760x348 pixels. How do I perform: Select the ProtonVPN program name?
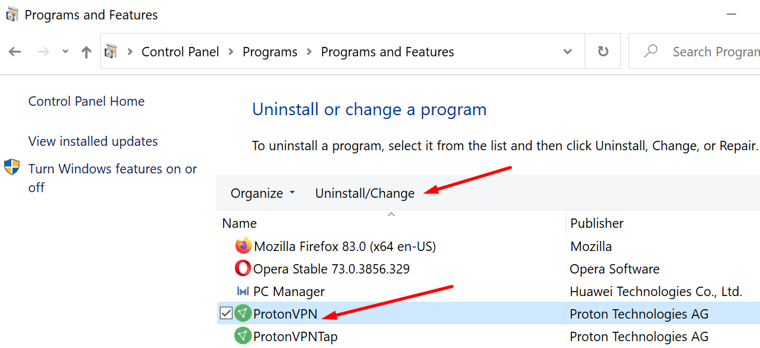point(285,314)
